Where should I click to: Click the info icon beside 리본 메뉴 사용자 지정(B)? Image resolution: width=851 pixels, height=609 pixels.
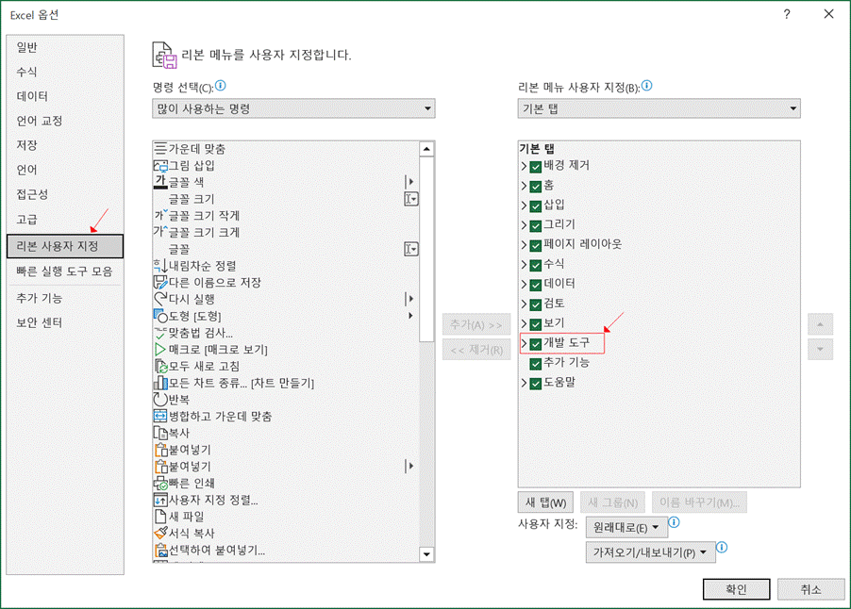click(x=647, y=86)
